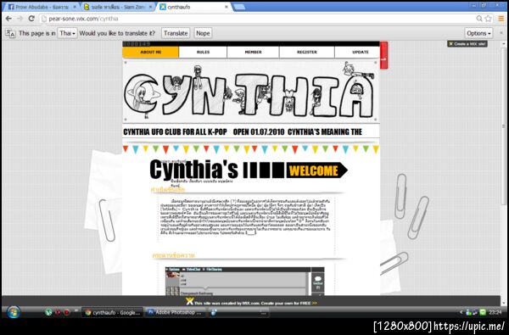Bookmark this page with the star icon

click(x=488, y=19)
